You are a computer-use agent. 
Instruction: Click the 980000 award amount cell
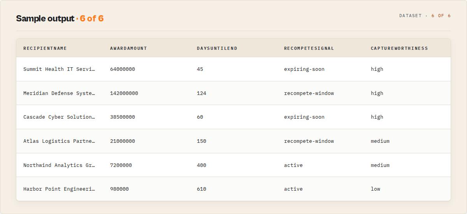[x=119, y=189]
